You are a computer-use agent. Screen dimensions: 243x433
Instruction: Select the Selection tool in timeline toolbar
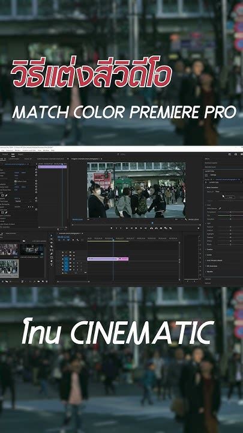[x=51, y=236]
